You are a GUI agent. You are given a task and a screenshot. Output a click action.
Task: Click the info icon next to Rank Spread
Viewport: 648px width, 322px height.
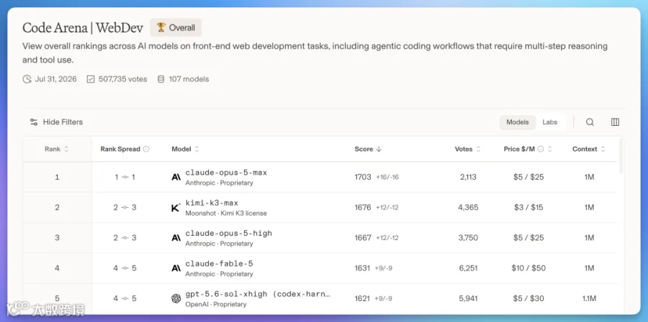pyautogui.click(x=146, y=149)
